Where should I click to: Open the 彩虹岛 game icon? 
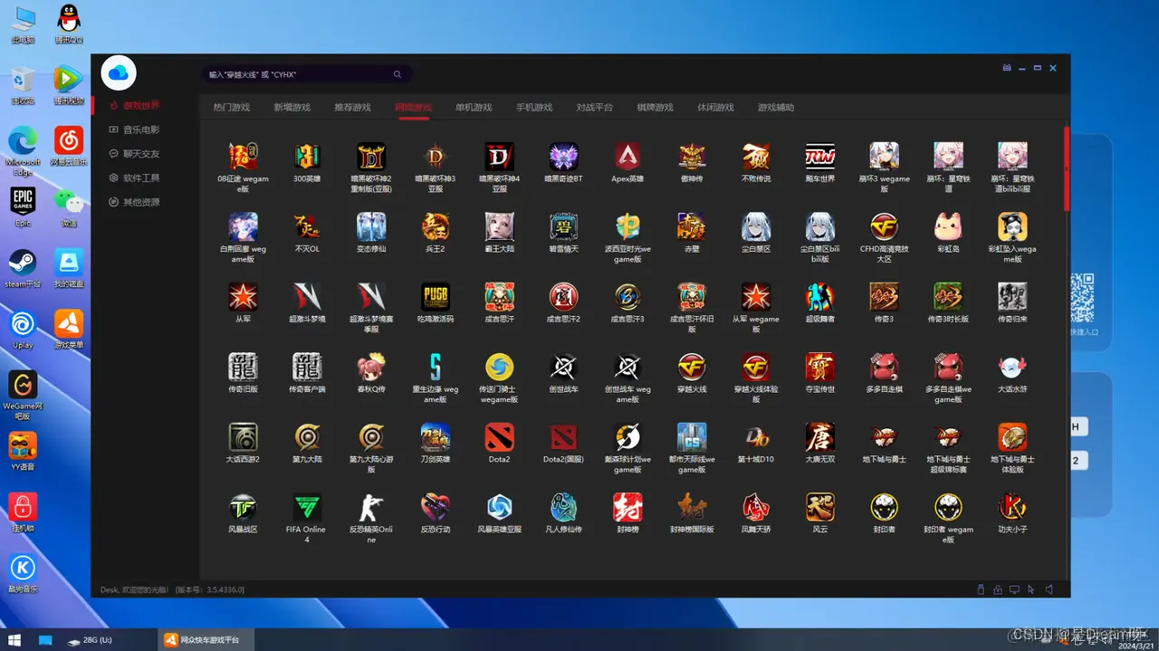[948, 226]
